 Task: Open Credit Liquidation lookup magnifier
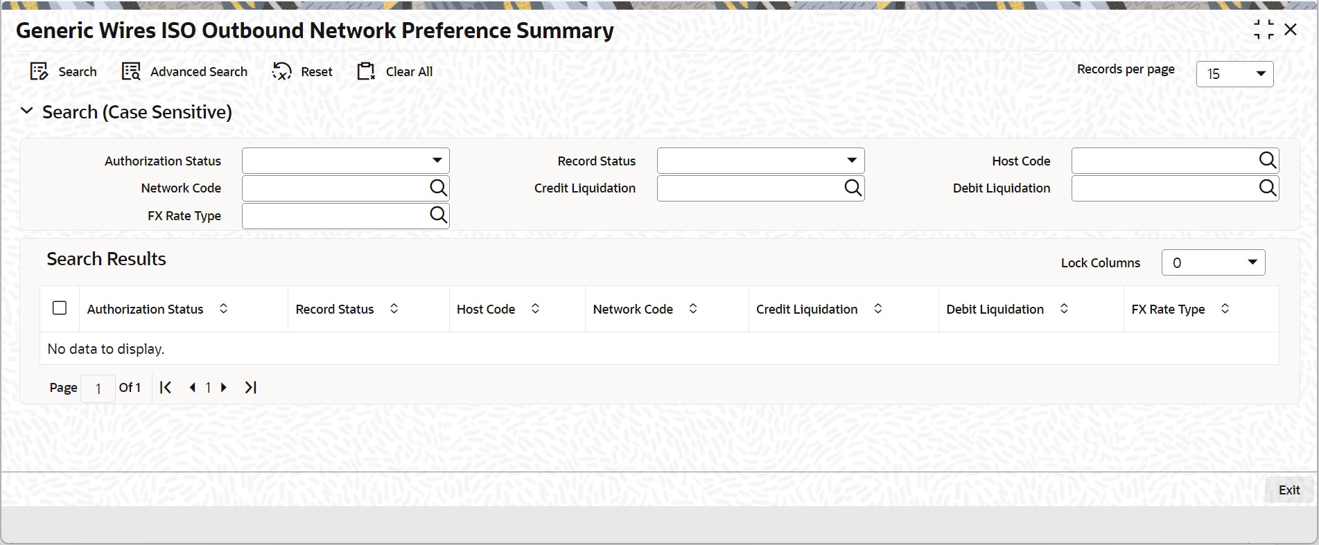[853, 188]
